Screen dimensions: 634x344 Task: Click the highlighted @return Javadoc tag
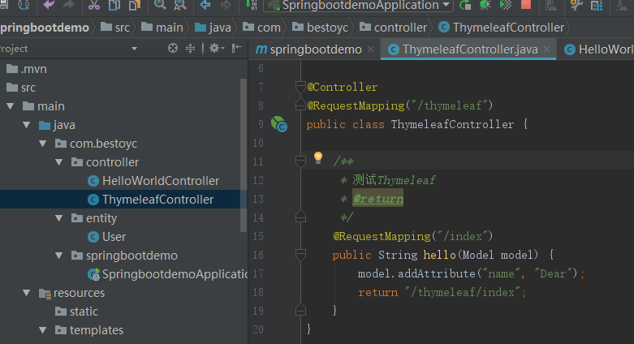[378, 199]
